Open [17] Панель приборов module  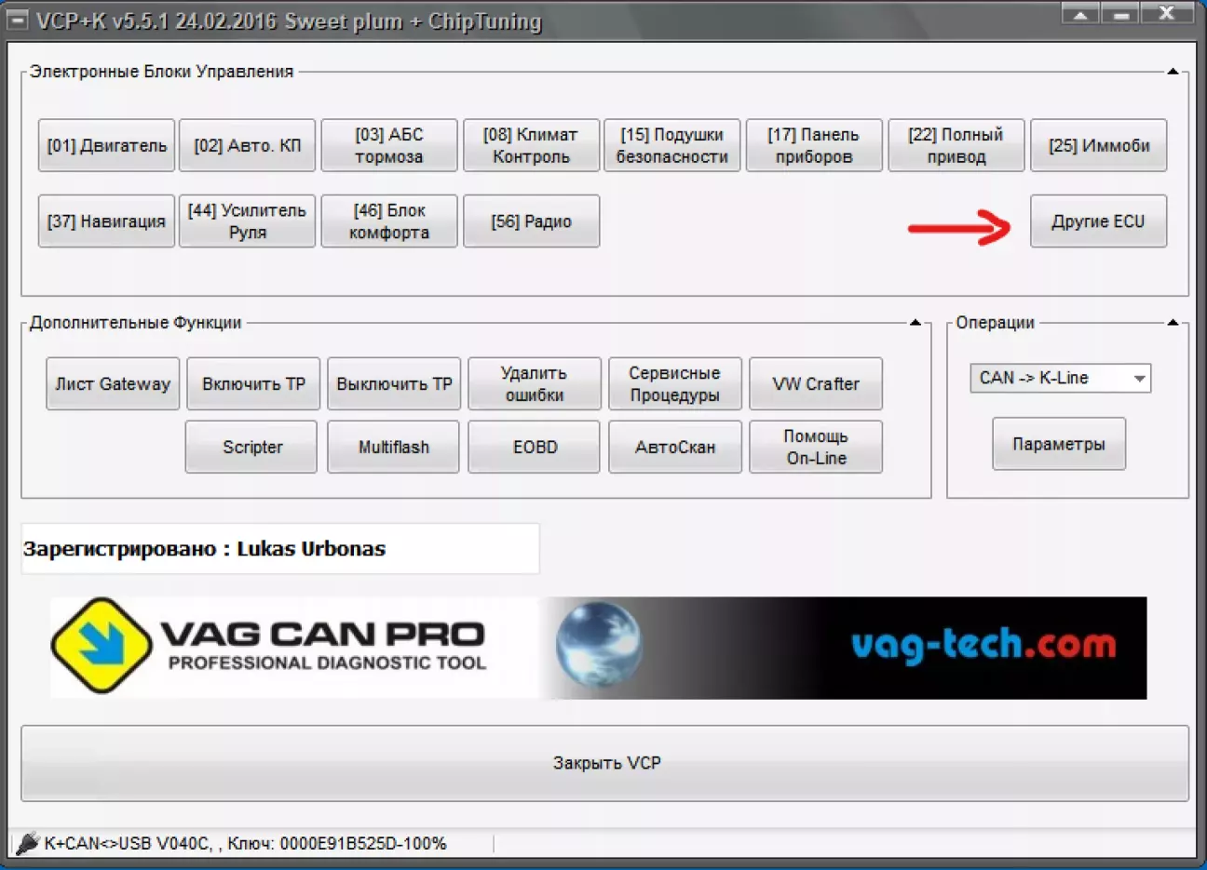click(x=813, y=146)
